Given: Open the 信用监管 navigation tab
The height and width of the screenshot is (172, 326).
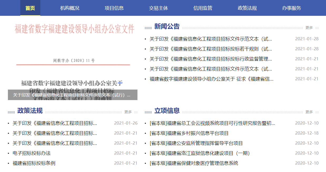Looking at the screenshot, I should point(203,8).
